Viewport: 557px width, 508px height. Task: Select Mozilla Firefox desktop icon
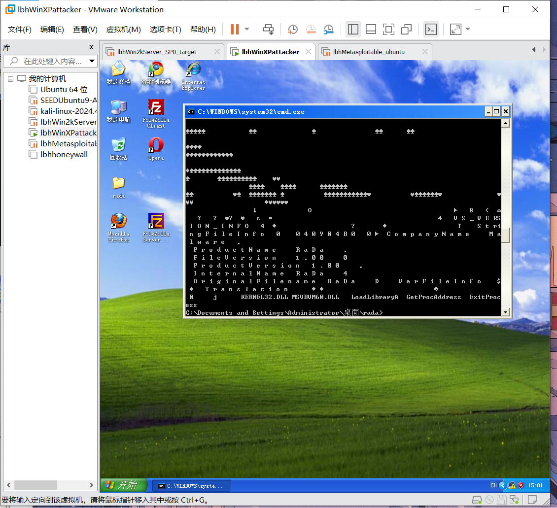[119, 228]
